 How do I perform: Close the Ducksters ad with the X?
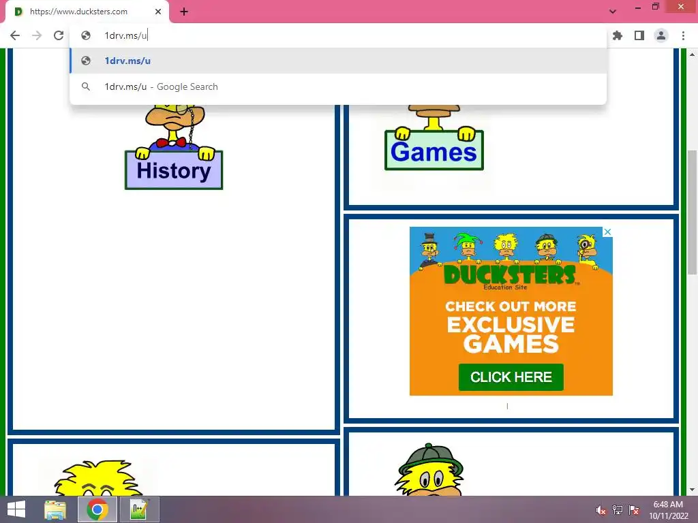pyautogui.click(x=607, y=232)
